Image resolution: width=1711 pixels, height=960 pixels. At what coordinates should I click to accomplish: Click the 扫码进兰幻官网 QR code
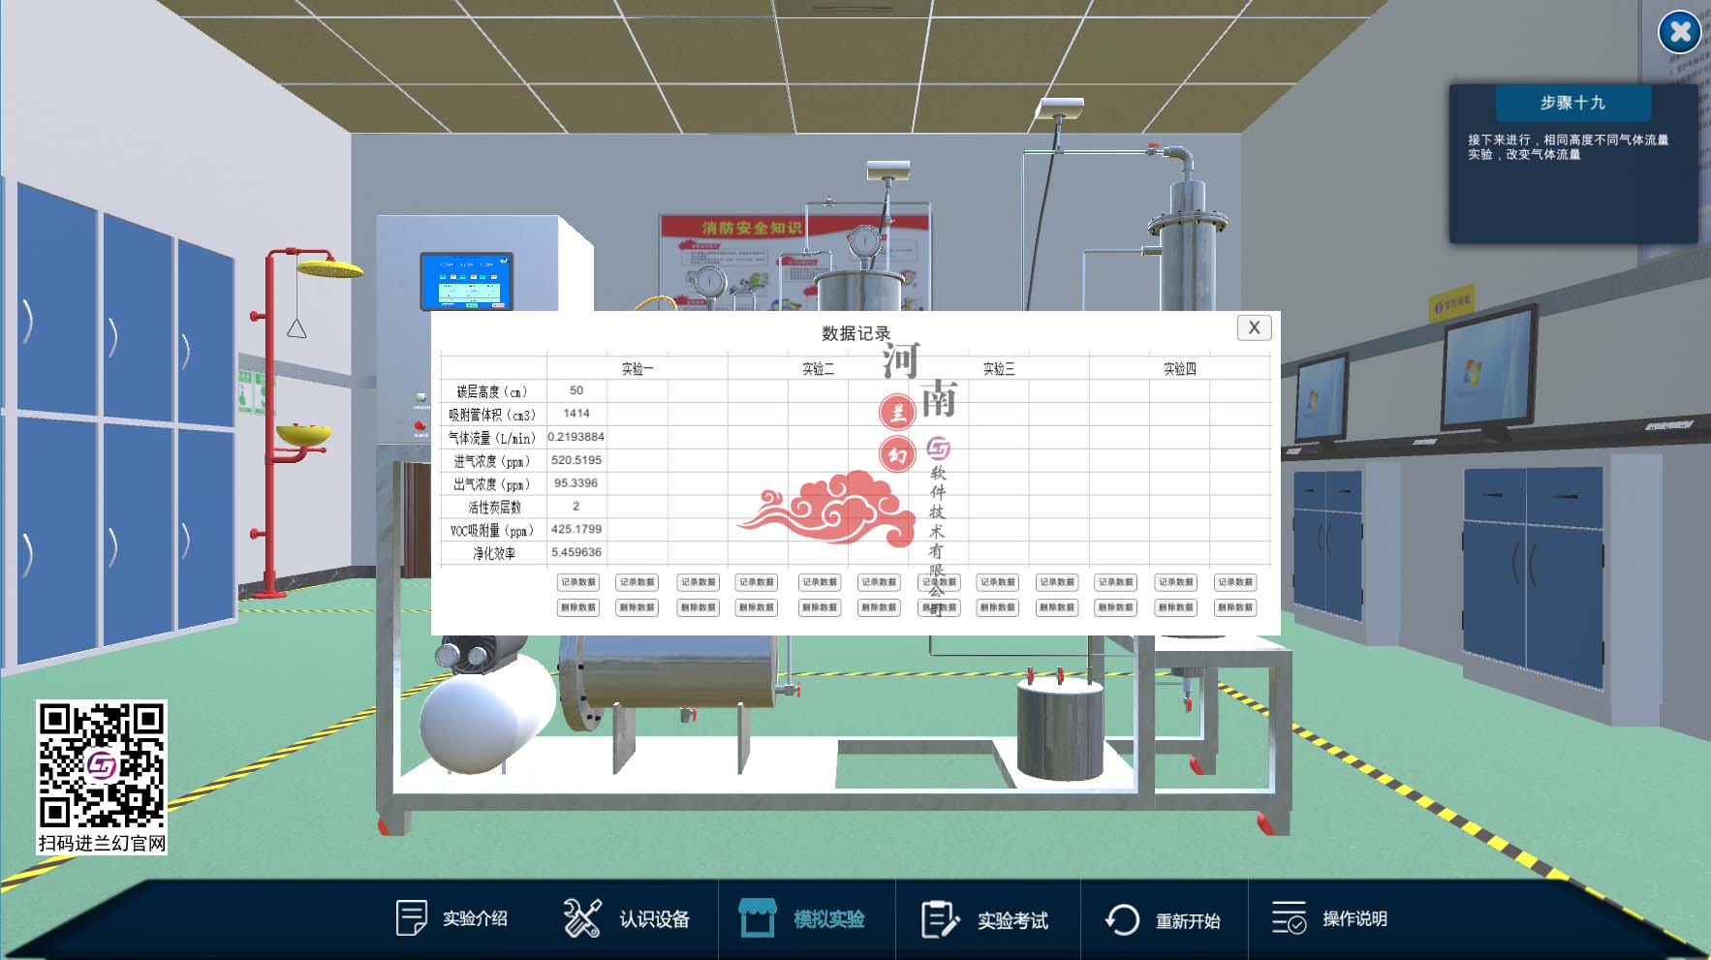102,765
